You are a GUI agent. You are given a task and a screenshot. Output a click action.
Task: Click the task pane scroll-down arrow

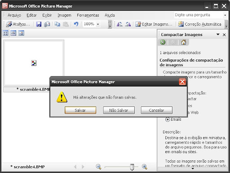(x=193, y=168)
